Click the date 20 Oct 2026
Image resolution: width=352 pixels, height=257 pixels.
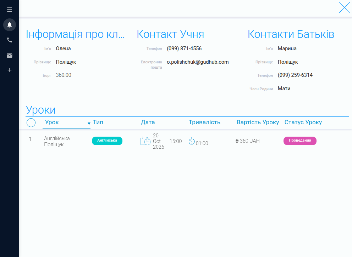pos(159,141)
